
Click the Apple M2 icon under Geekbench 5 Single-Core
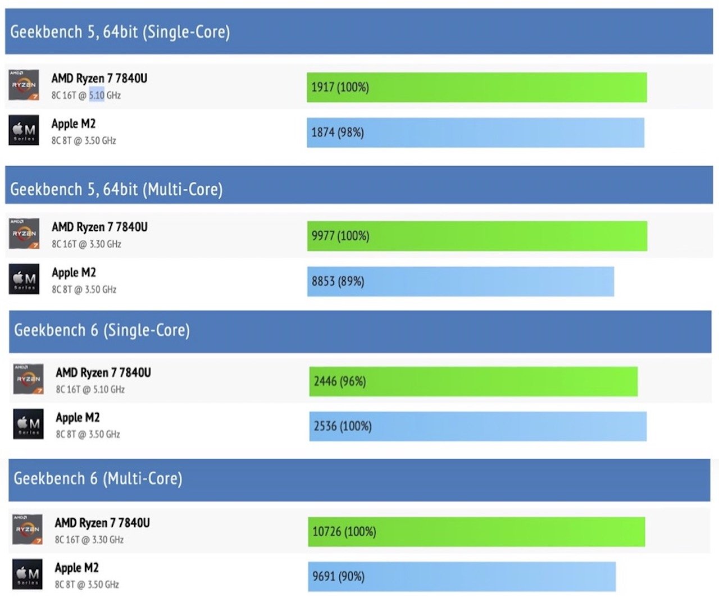(x=24, y=130)
